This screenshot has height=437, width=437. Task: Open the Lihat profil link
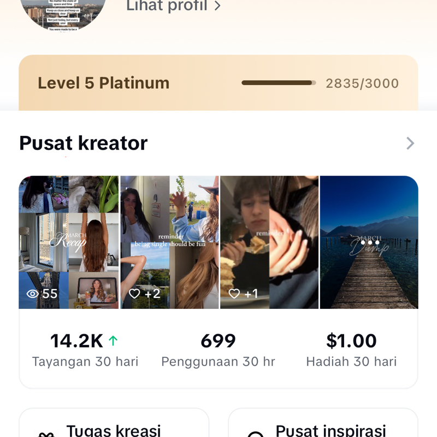(167, 6)
